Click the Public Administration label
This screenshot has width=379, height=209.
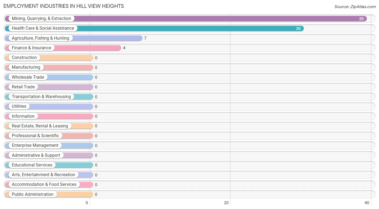click(x=33, y=194)
